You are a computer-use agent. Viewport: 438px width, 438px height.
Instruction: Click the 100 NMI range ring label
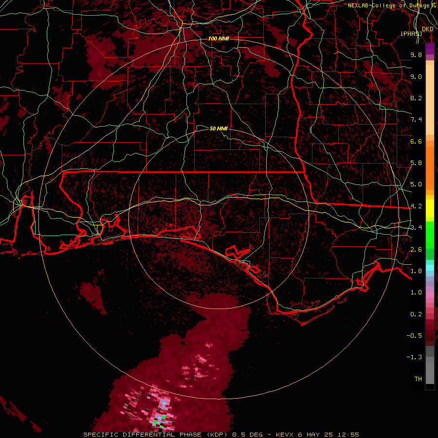click(x=219, y=38)
